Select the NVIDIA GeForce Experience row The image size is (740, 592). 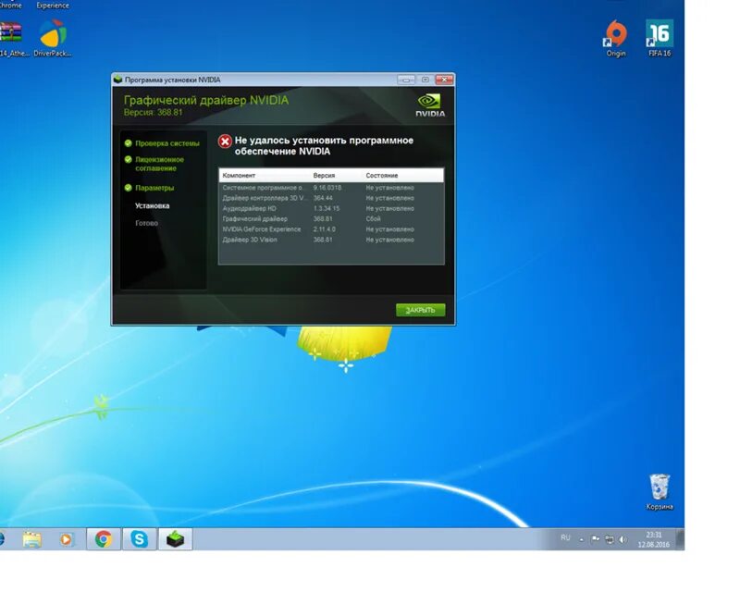331,229
